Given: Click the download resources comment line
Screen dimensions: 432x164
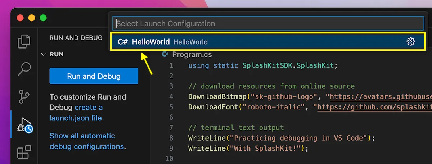Looking at the screenshot, I should pos(271,86).
